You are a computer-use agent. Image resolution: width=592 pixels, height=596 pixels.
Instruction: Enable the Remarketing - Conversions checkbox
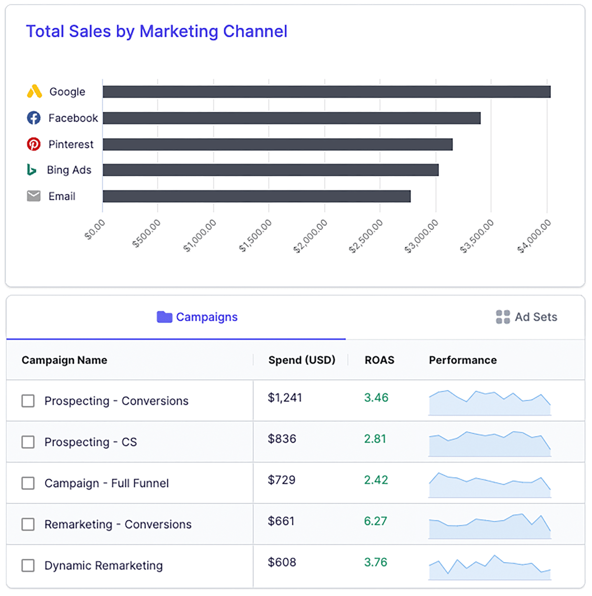(28, 524)
